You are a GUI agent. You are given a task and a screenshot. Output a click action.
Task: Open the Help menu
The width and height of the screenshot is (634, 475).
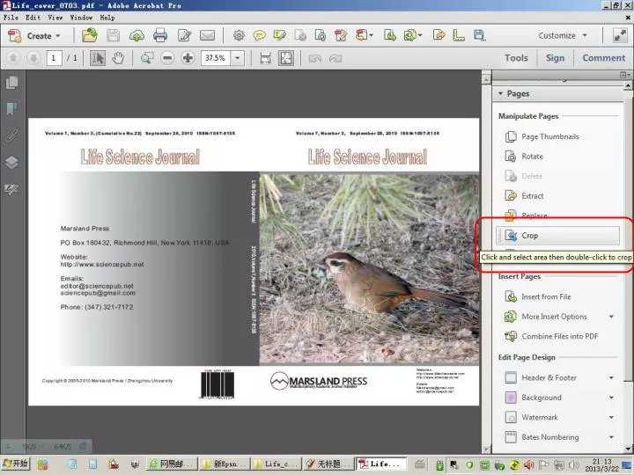point(107,18)
